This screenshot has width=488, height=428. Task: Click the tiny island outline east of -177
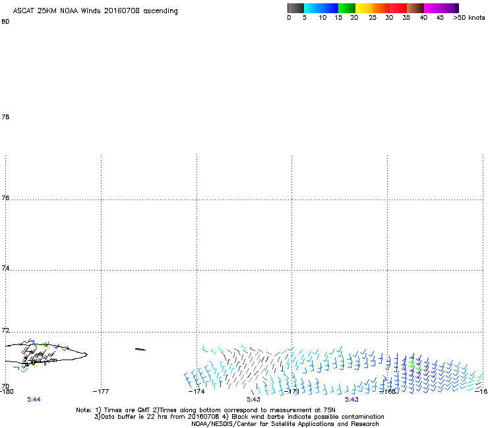coord(140,350)
